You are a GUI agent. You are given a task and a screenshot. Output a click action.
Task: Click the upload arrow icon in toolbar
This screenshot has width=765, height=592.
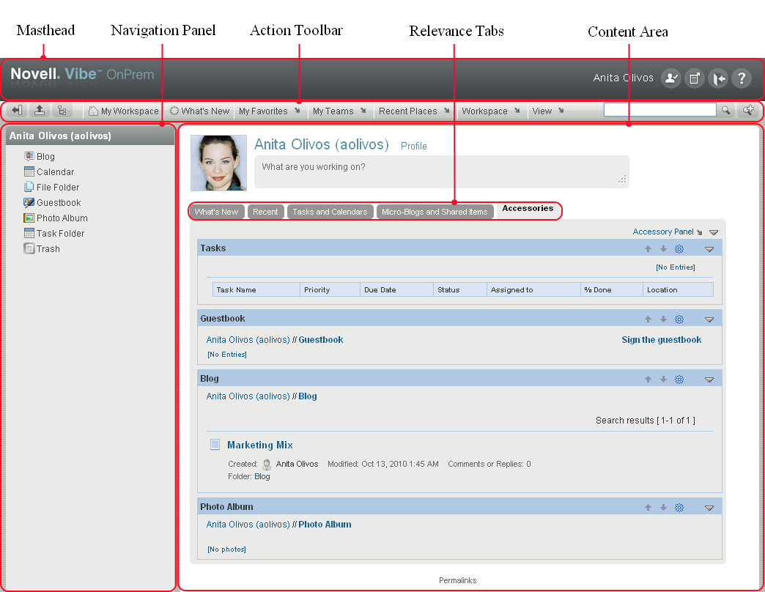(40, 111)
